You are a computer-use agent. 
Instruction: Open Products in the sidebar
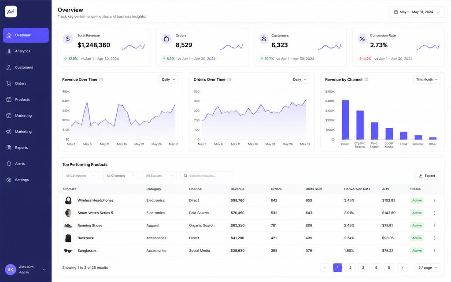(x=26, y=100)
